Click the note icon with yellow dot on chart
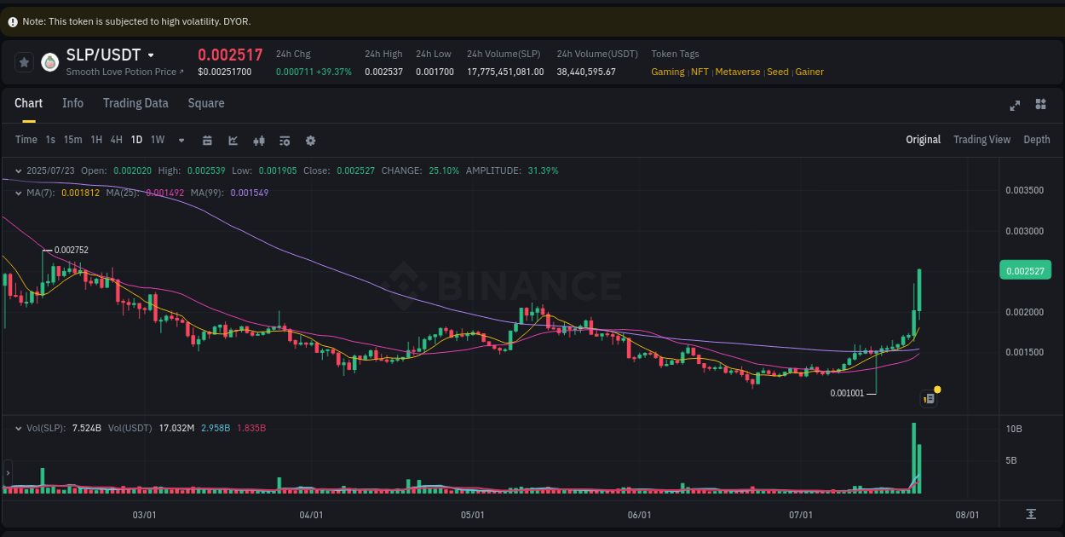 [929, 398]
